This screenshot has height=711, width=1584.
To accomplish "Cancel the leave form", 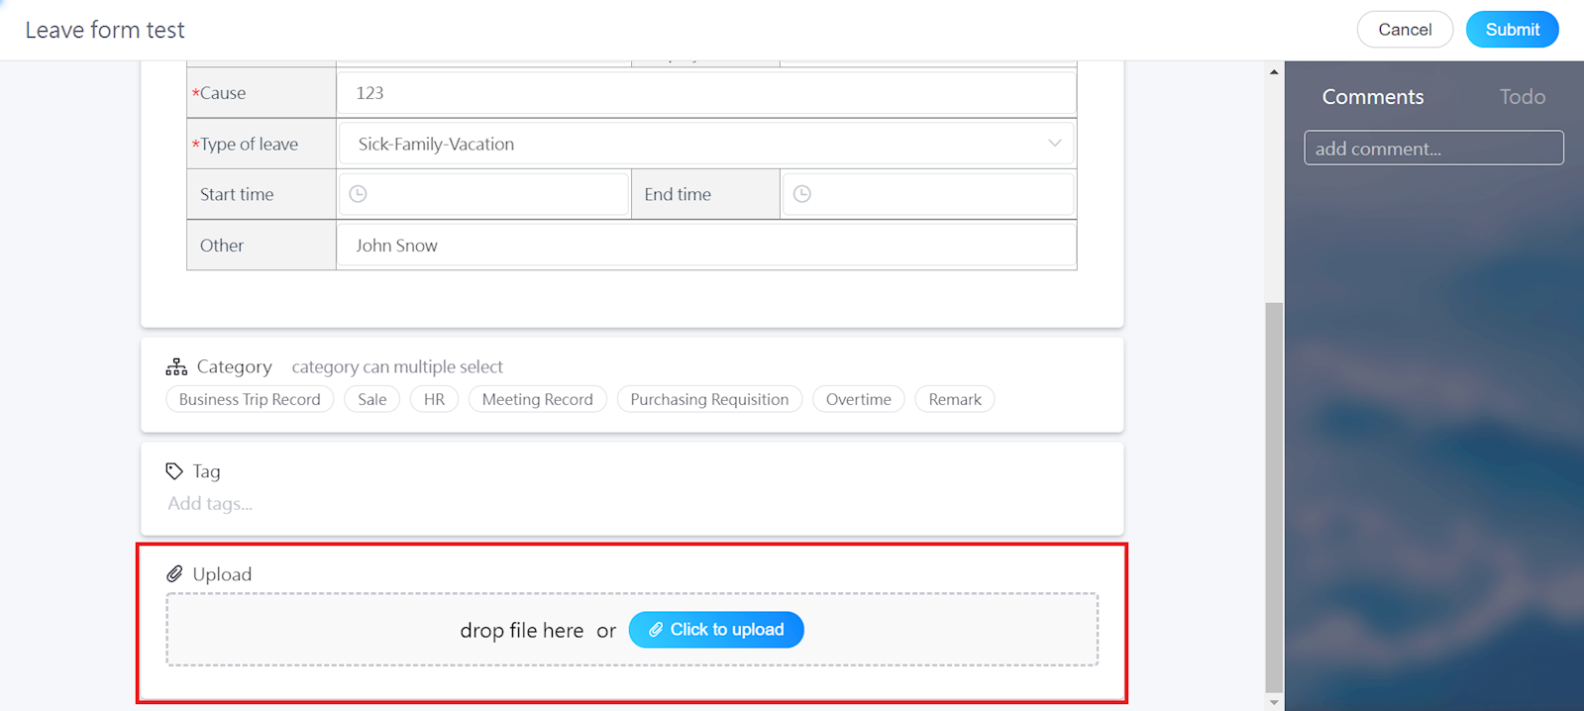I will coord(1404,30).
